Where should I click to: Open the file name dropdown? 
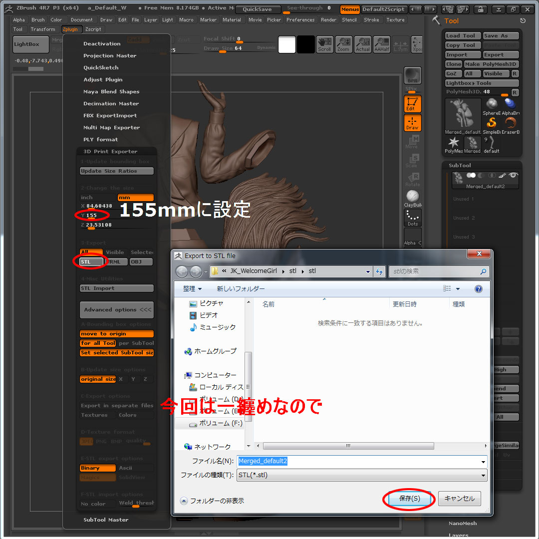click(x=483, y=462)
